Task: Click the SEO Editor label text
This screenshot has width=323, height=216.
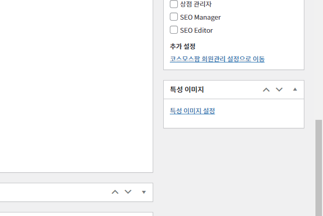Action: (197, 30)
